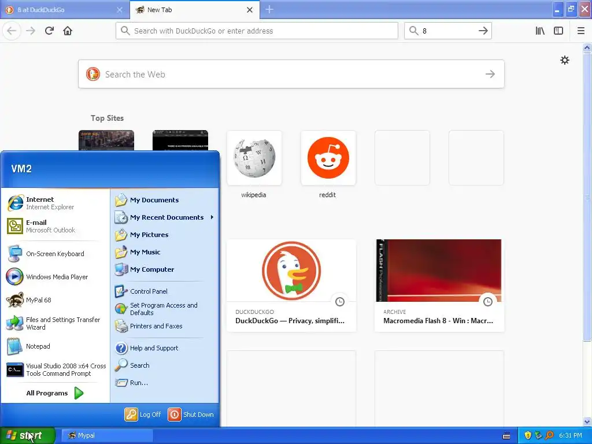Image resolution: width=592 pixels, height=444 pixels.
Task: Open Visual Studio 2008 Command Prompt
Action: (x=55, y=369)
